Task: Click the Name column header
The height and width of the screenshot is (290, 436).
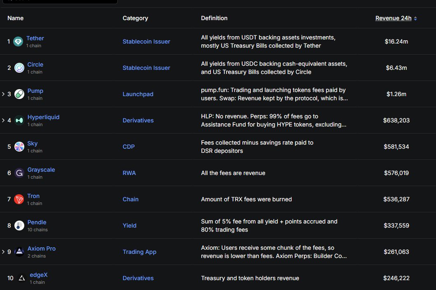Action: click(x=15, y=18)
